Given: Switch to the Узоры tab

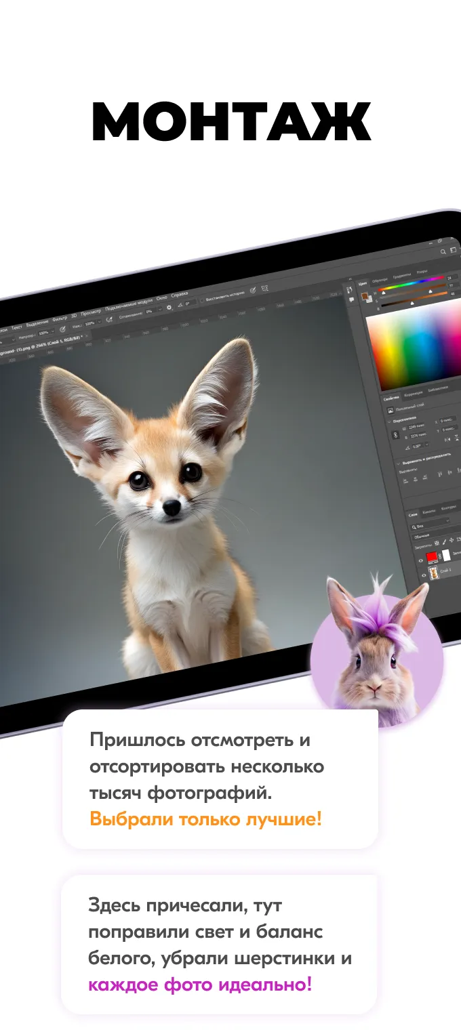Looking at the screenshot, I should (x=422, y=271).
